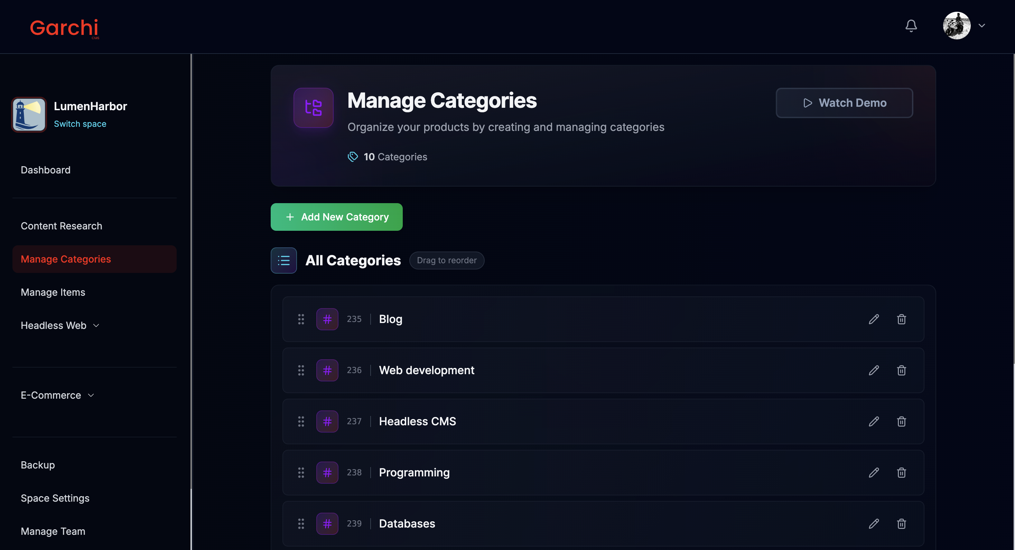Expand the Headless Web submenu
Viewport: 1015px width, 550px height.
pos(60,325)
